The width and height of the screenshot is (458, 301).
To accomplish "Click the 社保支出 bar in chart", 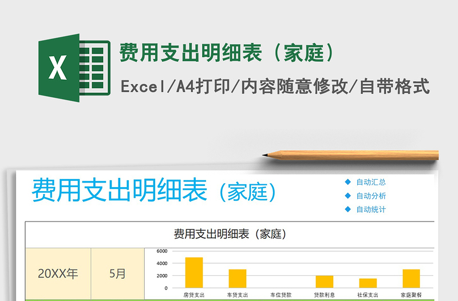I will coord(368,283).
